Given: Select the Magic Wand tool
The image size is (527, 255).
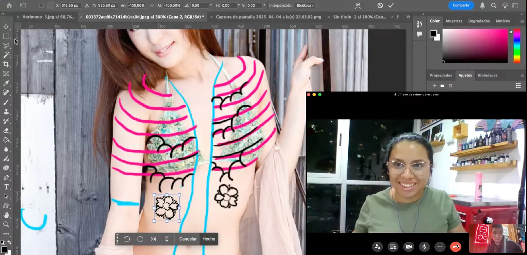Looking at the screenshot, I should pos(6,55).
